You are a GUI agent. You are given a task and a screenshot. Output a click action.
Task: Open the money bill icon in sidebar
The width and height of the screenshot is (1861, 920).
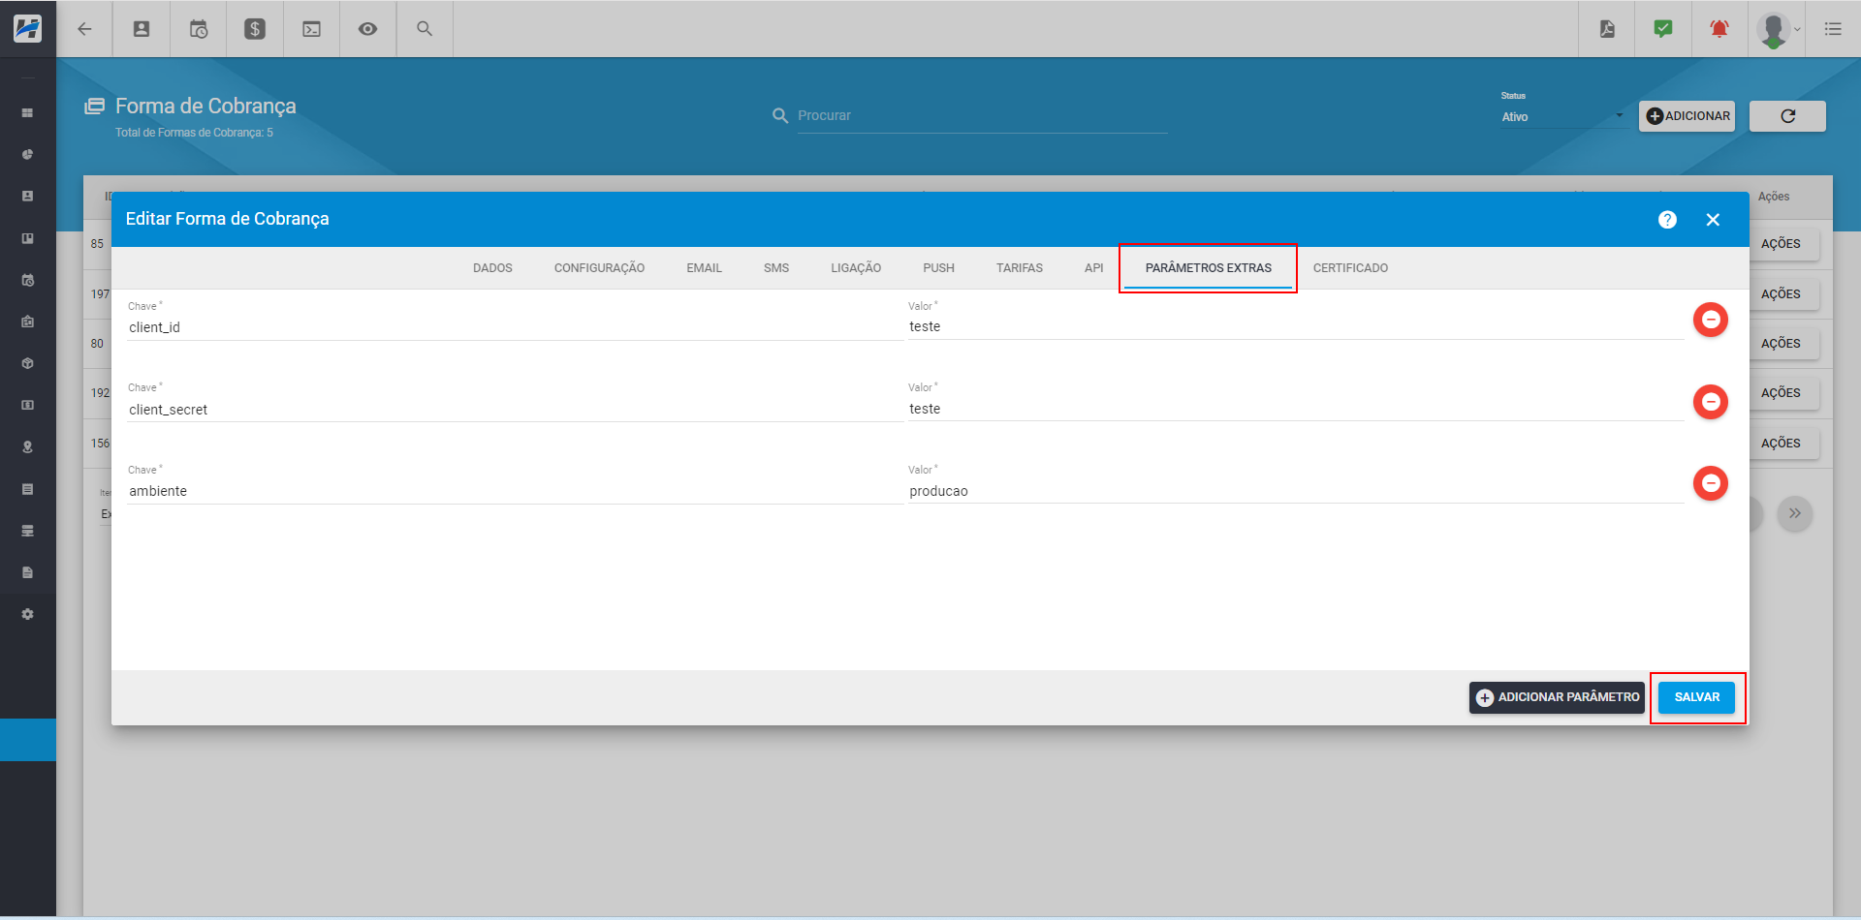click(x=27, y=405)
